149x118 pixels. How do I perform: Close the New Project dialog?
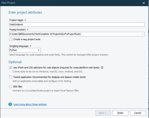(x=144, y=3)
